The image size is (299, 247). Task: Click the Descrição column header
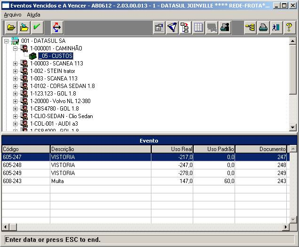(x=101, y=149)
